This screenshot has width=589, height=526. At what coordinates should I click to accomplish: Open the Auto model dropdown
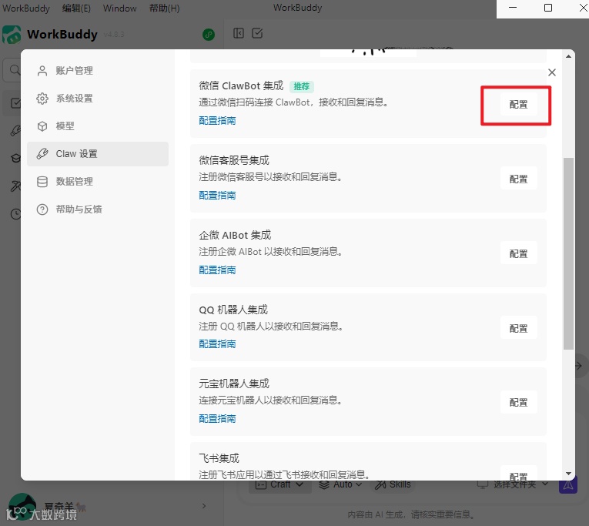coord(340,484)
